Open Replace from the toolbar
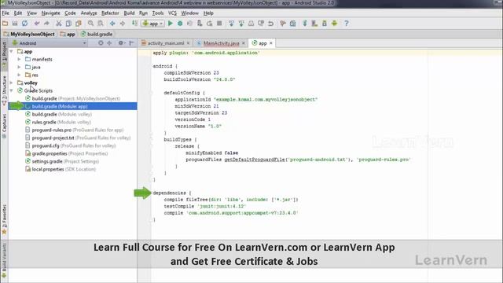Viewport: 503px width, 283px height. coord(101,24)
